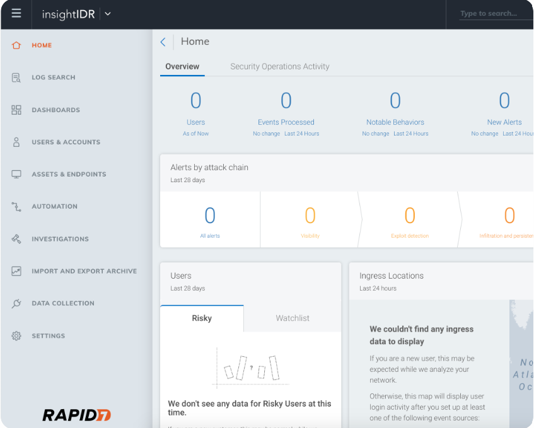The height and width of the screenshot is (428, 534).
Task: Toggle the hamburger menu to collapse sidebar
Action: tap(16, 13)
